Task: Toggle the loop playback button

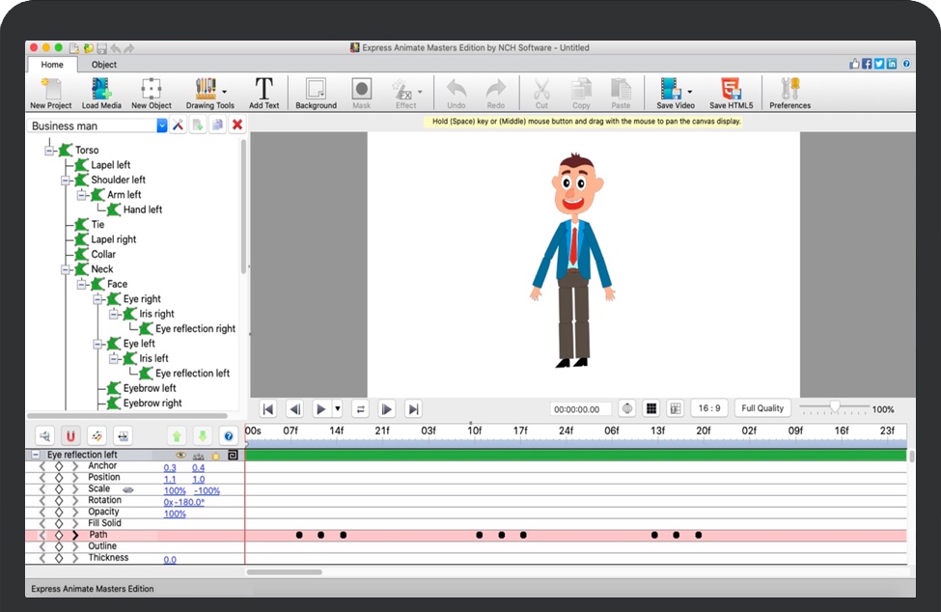Action: pyautogui.click(x=360, y=409)
